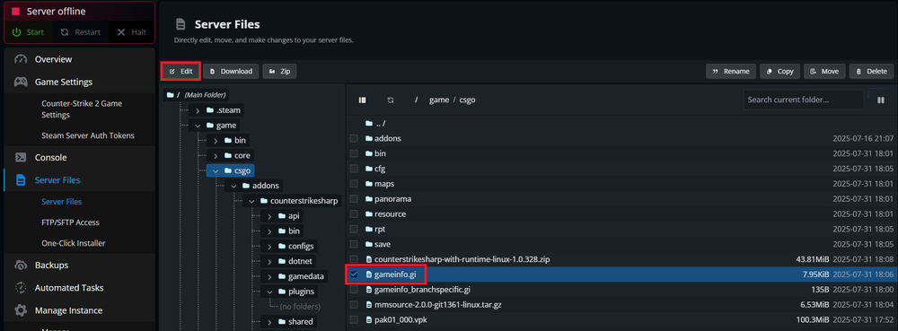
Task: Select Server Files in the sidebar menu
Action: tap(57, 180)
